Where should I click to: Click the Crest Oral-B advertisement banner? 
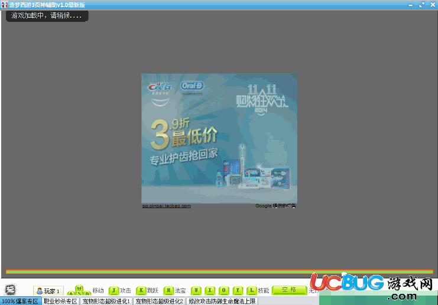point(219,138)
